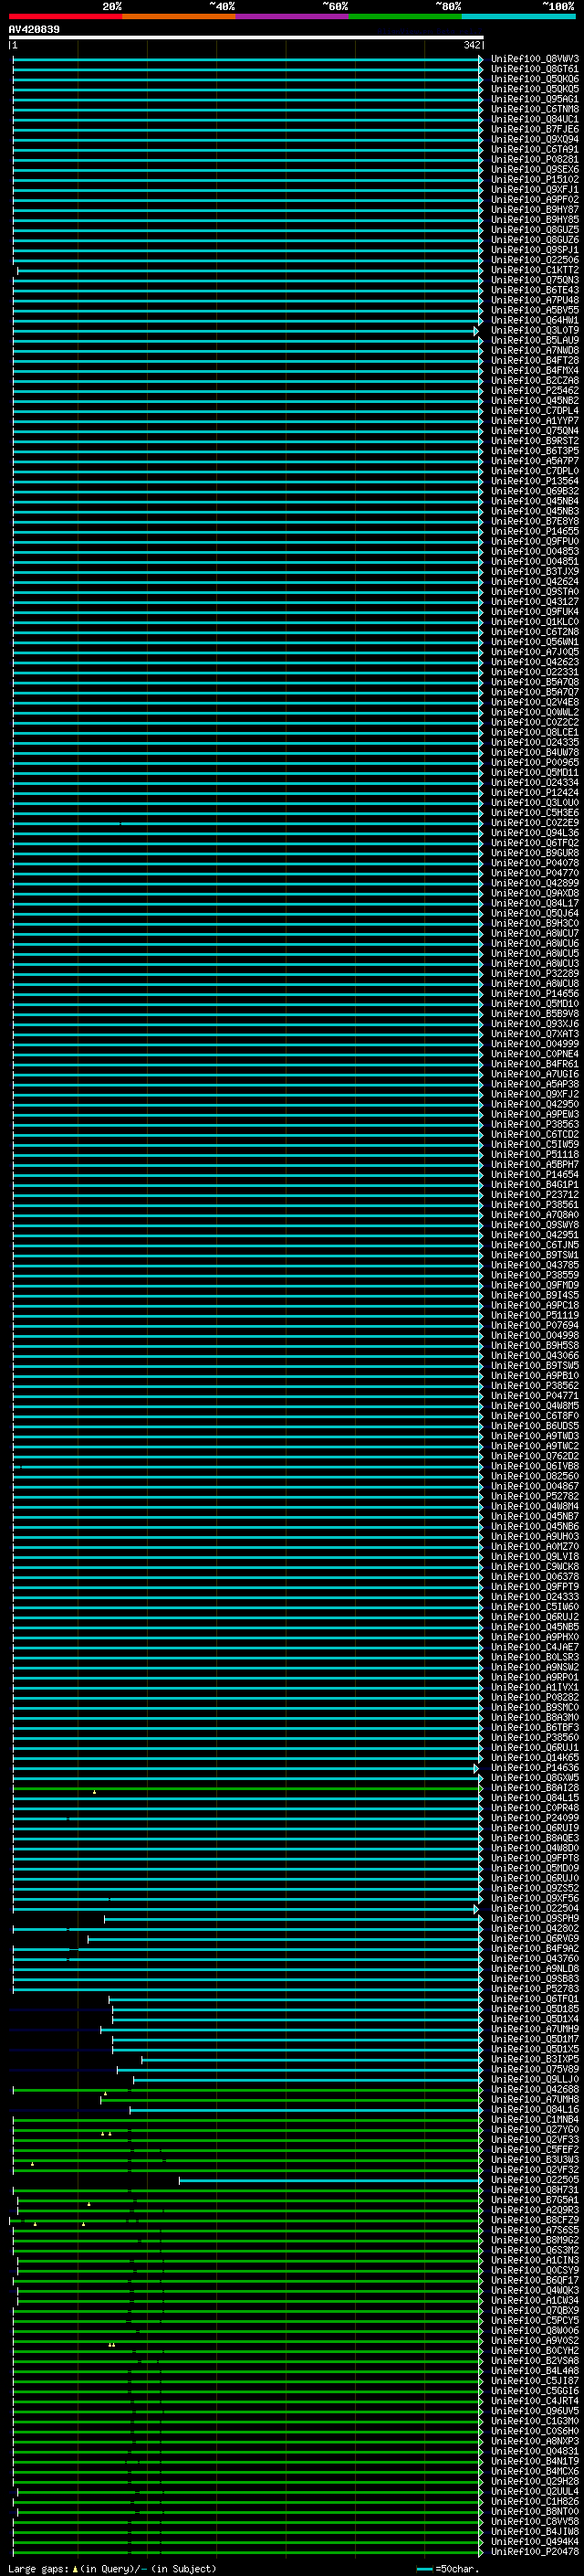Click hit UniRef100_P08282
Image resolution: width=584 pixels, height=2576 pixels.
(534, 1697)
